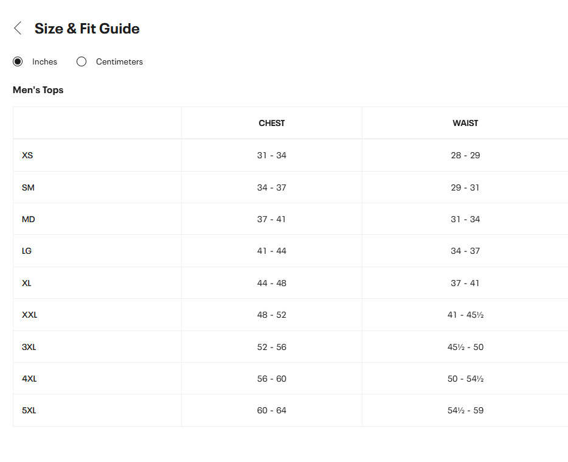The height and width of the screenshot is (462, 568).
Task: Click the WAIST column header
Action: click(x=465, y=124)
